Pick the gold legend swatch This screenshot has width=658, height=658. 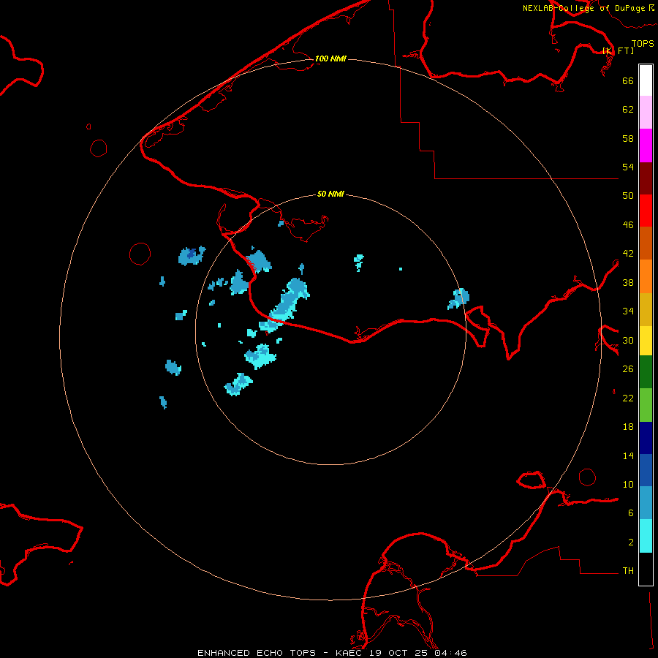[646, 309]
